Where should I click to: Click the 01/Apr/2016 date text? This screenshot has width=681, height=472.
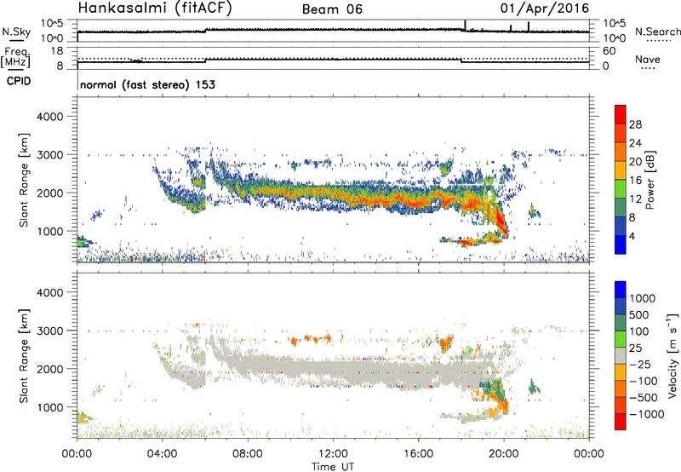[545, 9]
